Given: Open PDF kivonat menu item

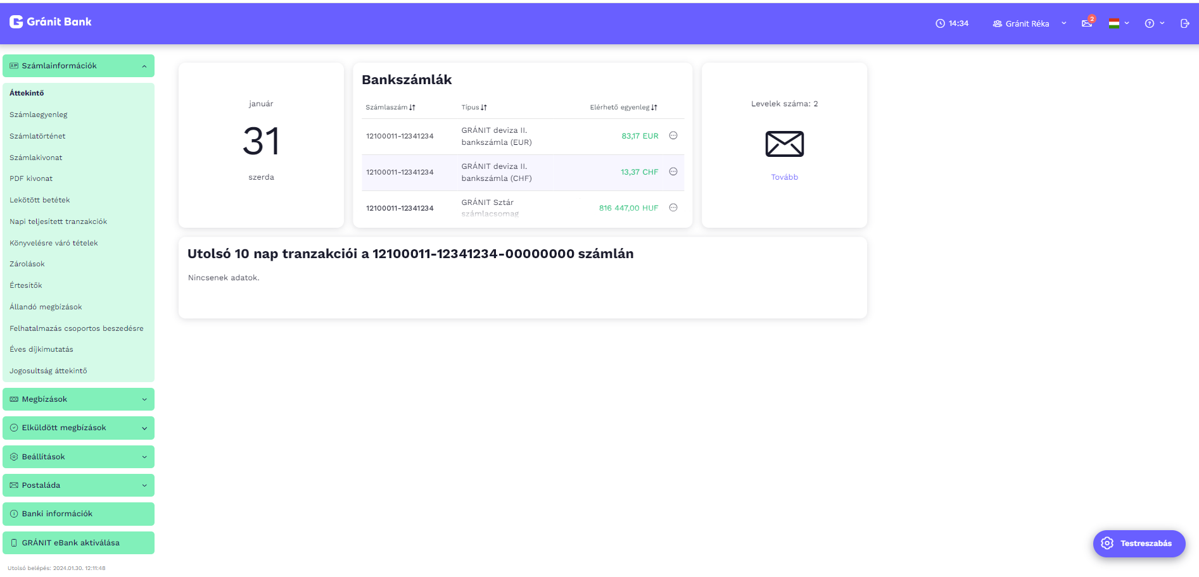Looking at the screenshot, I should pyautogui.click(x=31, y=178).
